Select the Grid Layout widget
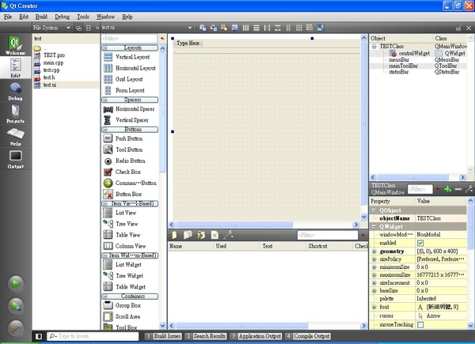This screenshot has height=344, width=475. click(130, 79)
